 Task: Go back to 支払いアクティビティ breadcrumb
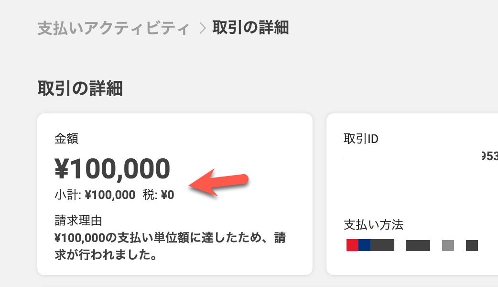tap(114, 28)
